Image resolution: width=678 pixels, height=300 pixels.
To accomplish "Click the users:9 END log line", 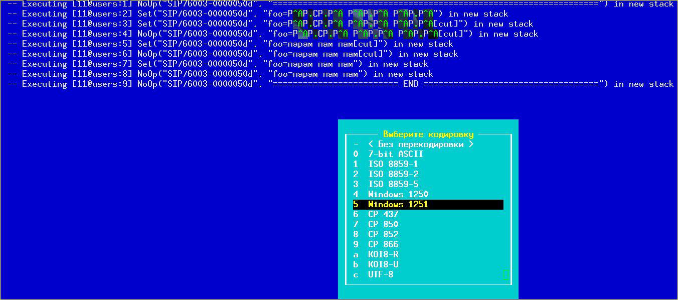I will (x=341, y=84).
